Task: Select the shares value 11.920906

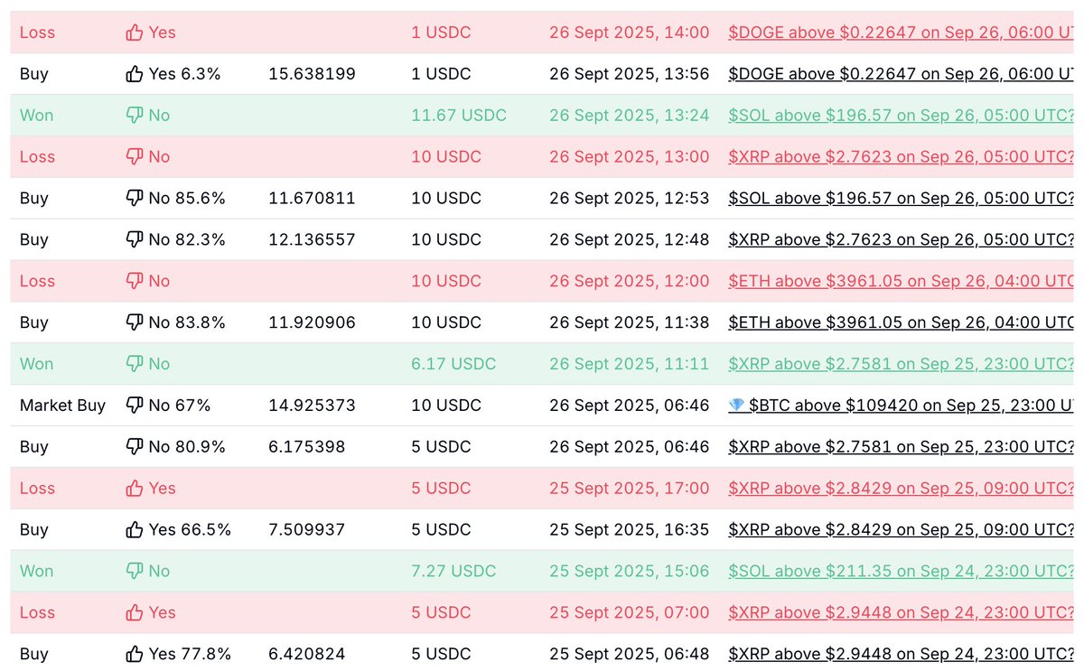Action: click(x=312, y=322)
